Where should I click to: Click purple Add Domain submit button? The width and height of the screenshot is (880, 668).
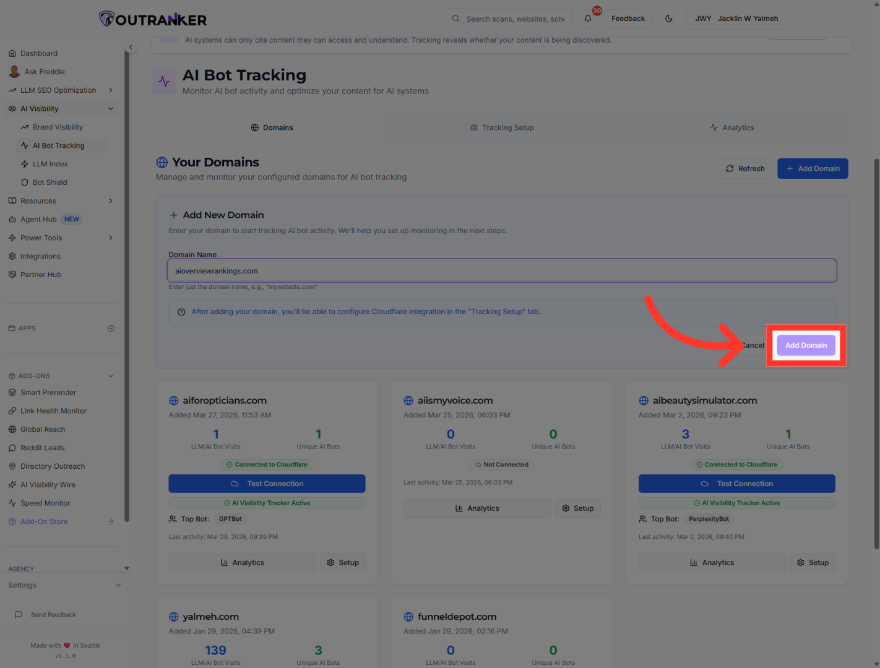[806, 345]
